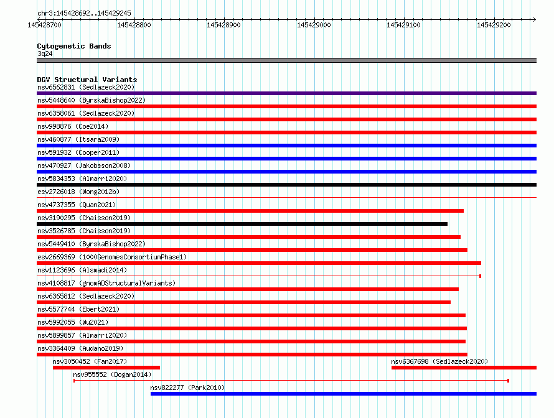The image size is (554, 418).
Task: Select nsv3364409 (Audano2019) label
Action: tap(80, 348)
